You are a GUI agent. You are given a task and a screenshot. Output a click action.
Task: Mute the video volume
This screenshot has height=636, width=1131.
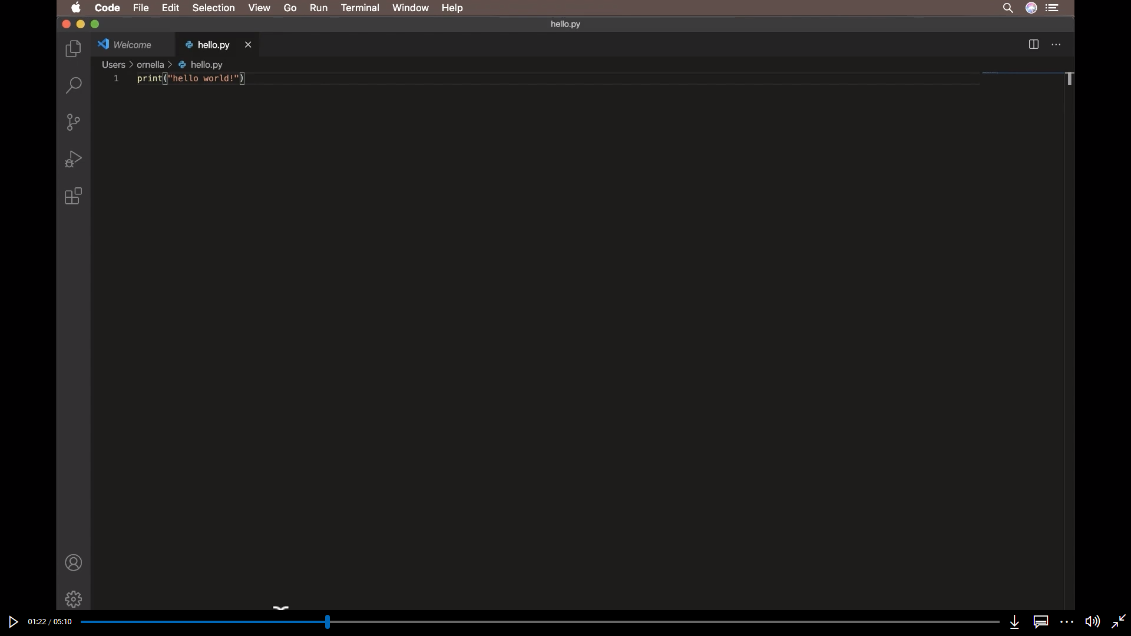(x=1092, y=621)
